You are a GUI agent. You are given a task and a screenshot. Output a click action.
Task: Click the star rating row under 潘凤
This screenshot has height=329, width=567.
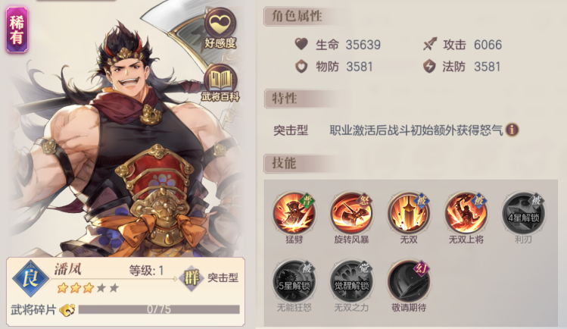tap(88, 288)
